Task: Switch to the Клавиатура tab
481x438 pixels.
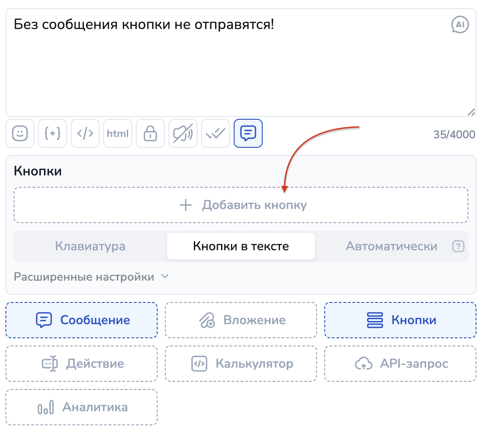Action: (90, 246)
